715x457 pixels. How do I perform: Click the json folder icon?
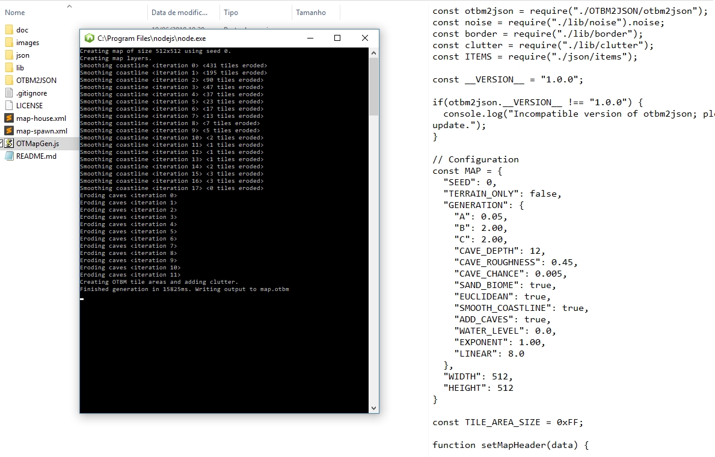coord(9,55)
